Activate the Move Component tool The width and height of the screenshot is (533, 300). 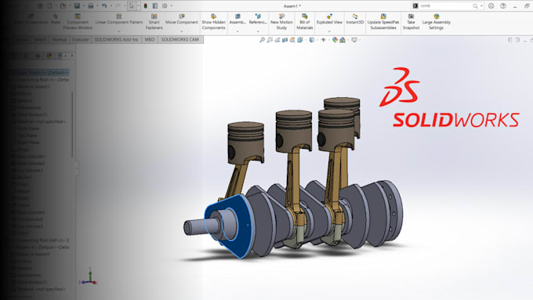click(x=182, y=20)
